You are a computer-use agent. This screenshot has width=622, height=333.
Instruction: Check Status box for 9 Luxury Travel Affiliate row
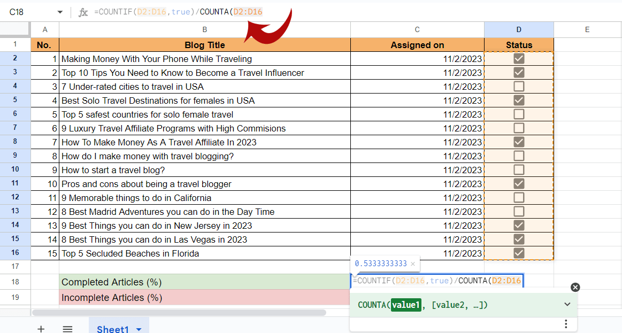519,128
